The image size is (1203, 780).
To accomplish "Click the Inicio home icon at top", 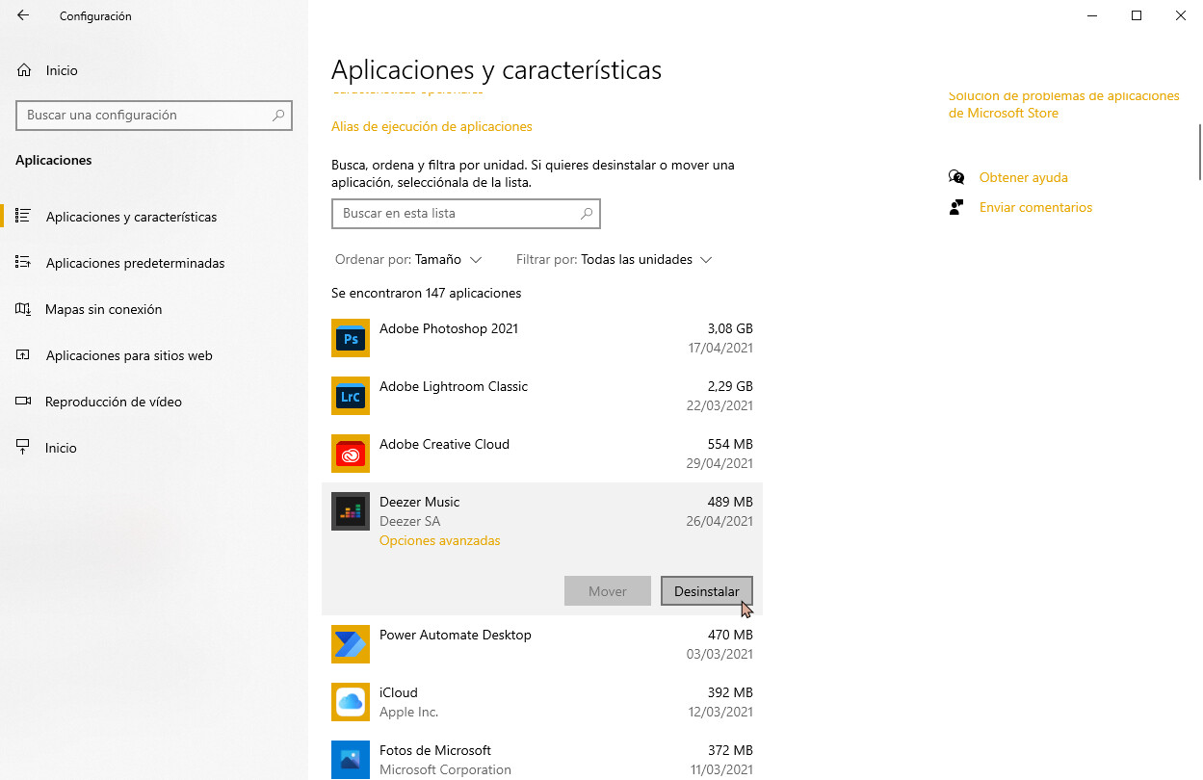I will coord(24,70).
